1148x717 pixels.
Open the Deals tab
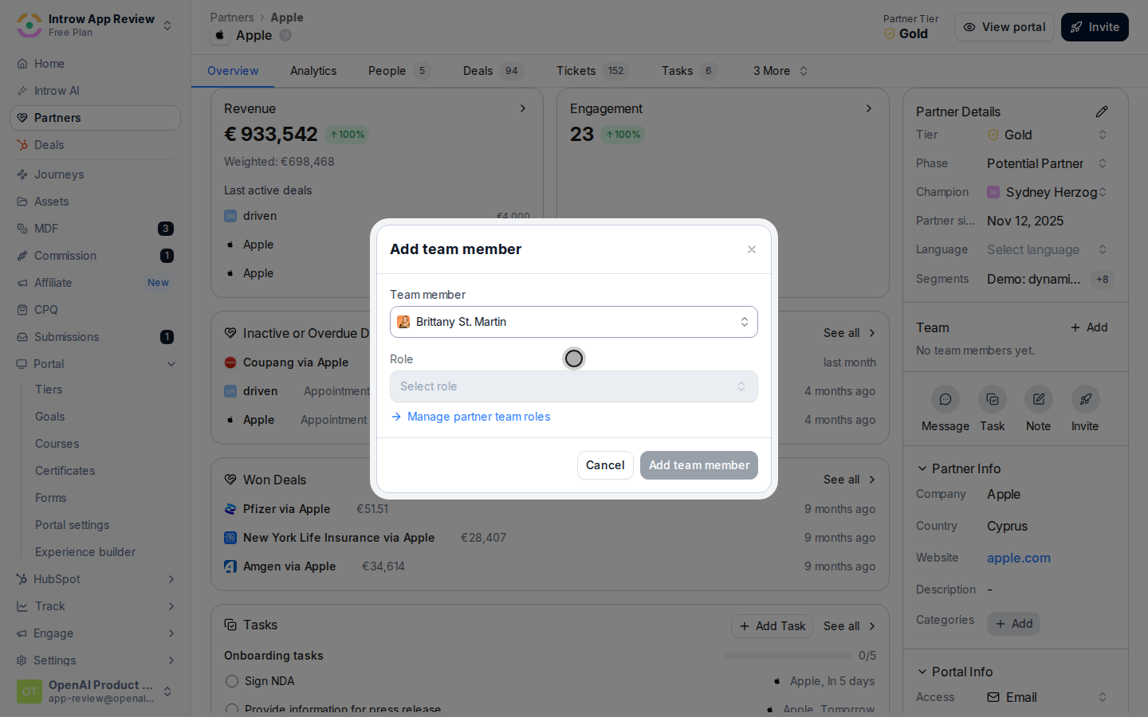point(492,71)
